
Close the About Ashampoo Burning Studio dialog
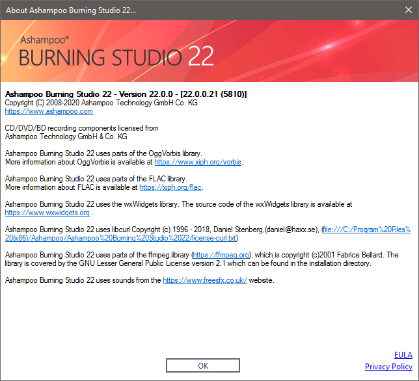pos(409,10)
